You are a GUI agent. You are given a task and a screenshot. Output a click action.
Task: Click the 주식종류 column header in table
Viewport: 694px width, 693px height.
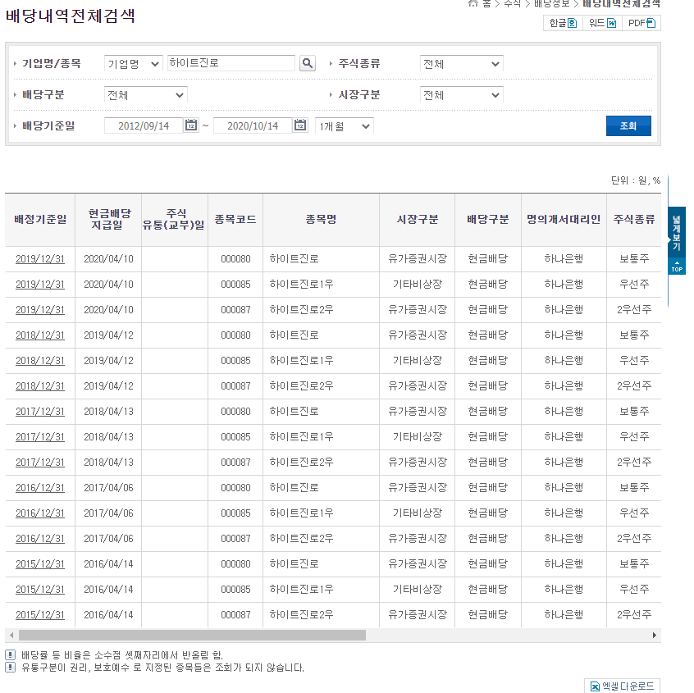tap(634, 220)
